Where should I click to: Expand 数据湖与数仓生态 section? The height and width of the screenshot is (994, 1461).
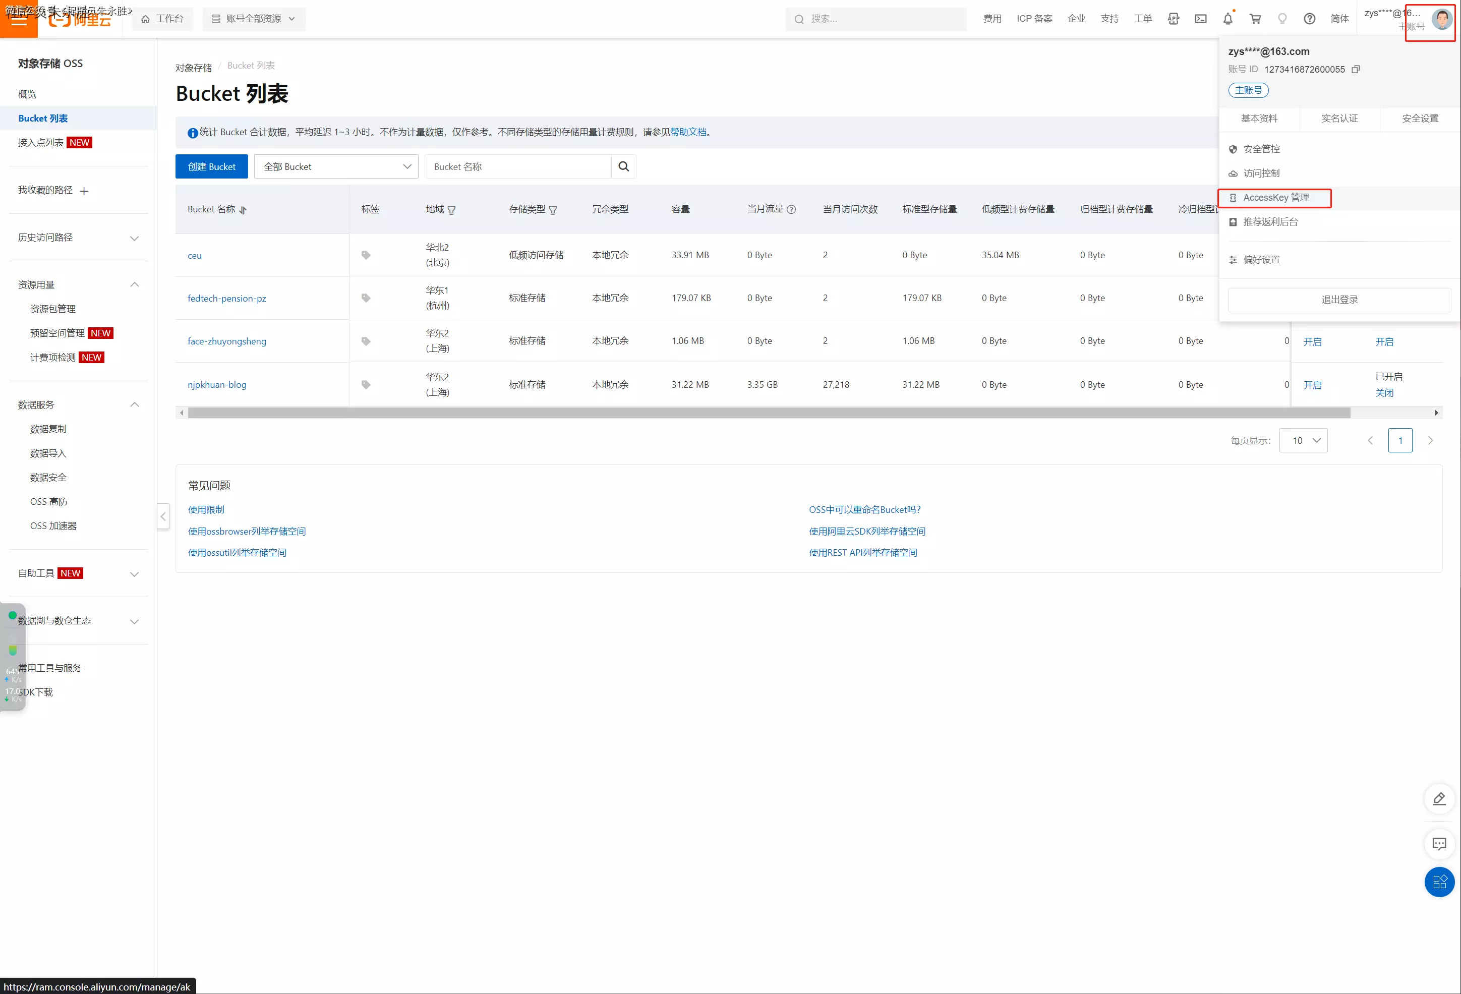[x=134, y=622]
